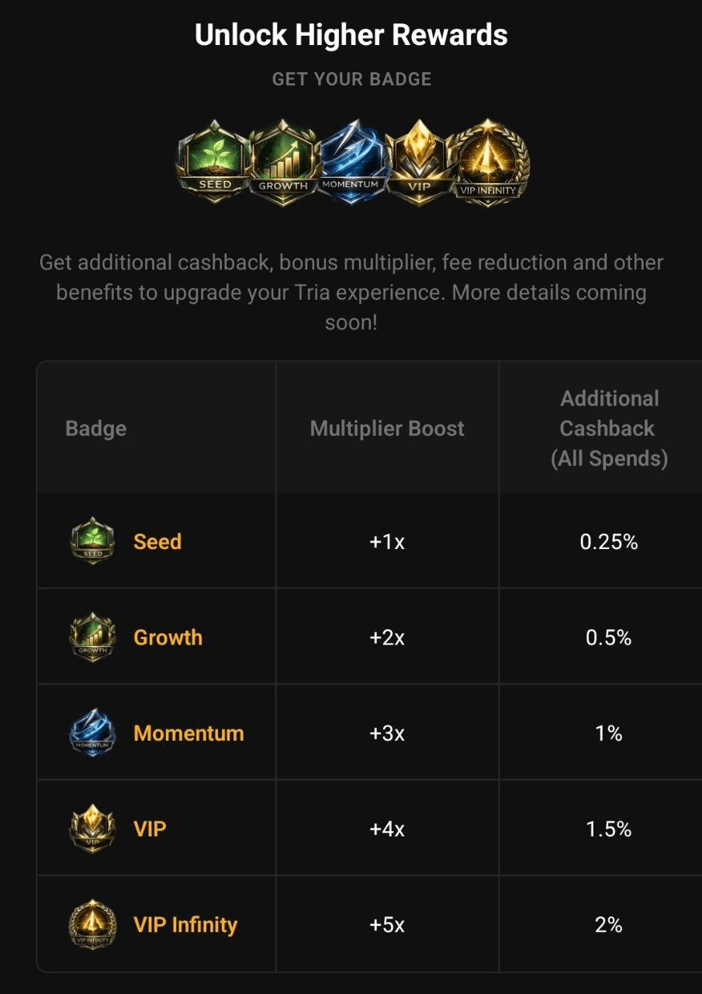Image resolution: width=702 pixels, height=994 pixels.
Task: Select the VIP Infinity badge name
Action: tap(185, 925)
